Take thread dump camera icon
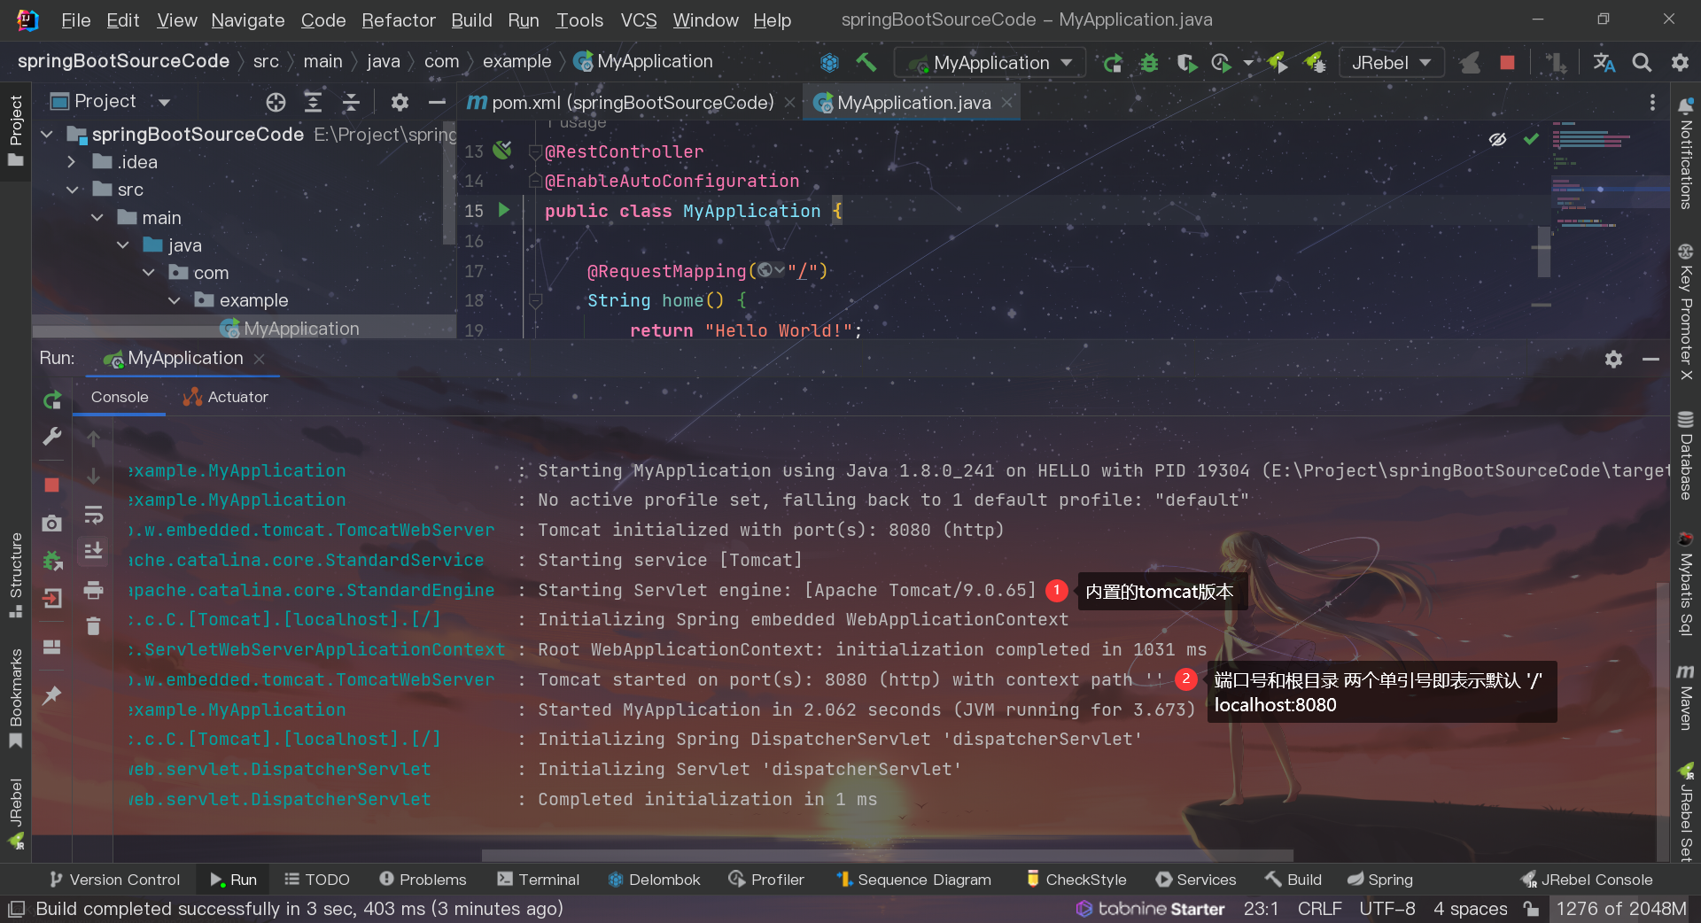This screenshot has height=923, width=1701. pyautogui.click(x=52, y=524)
